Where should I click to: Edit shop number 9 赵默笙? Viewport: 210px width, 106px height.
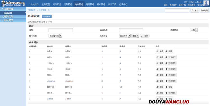160,51
